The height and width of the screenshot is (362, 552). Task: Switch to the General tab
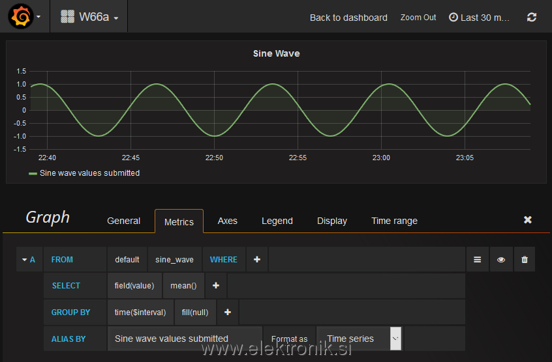pos(123,221)
